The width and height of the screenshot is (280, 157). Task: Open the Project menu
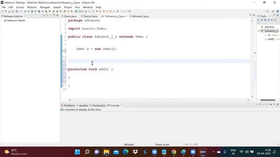(x=68, y=7)
